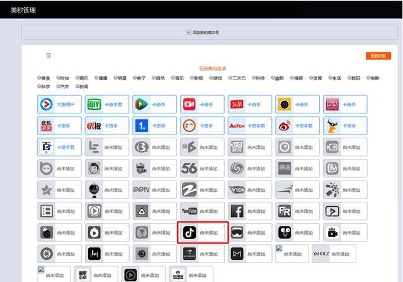Image resolution: width=403 pixels, height=282 pixels.
Task: Add the grey star logo platform
Action: [59, 190]
